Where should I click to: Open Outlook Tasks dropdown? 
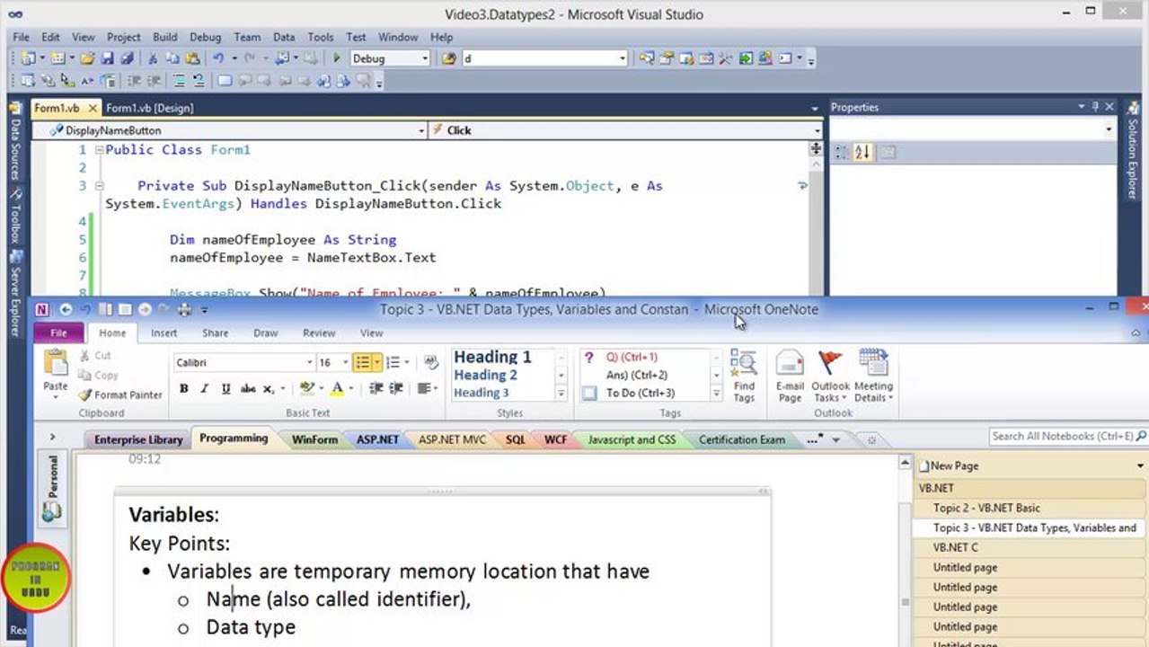[830, 377]
